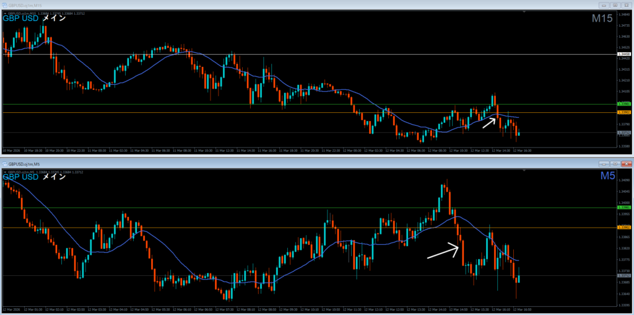Open the one-click trading arrow in the M15 chart

point(4,13)
